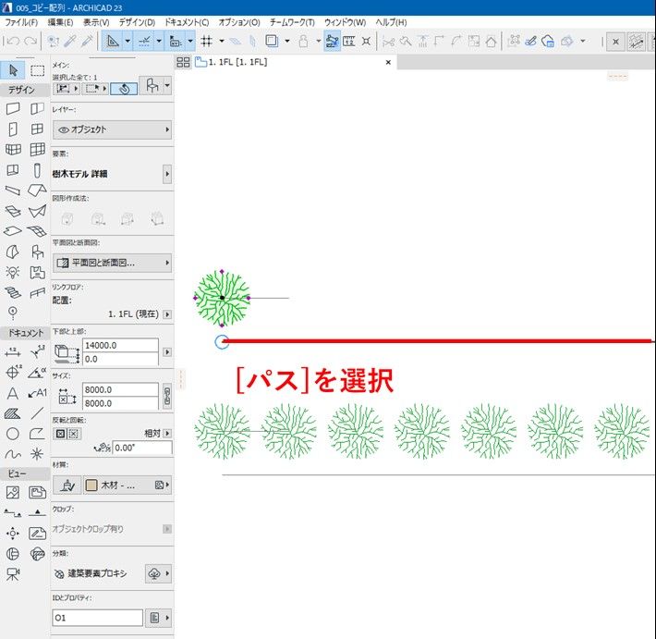Toggle the guide lines toolbar button
This screenshot has width=656, height=639.
113,41
